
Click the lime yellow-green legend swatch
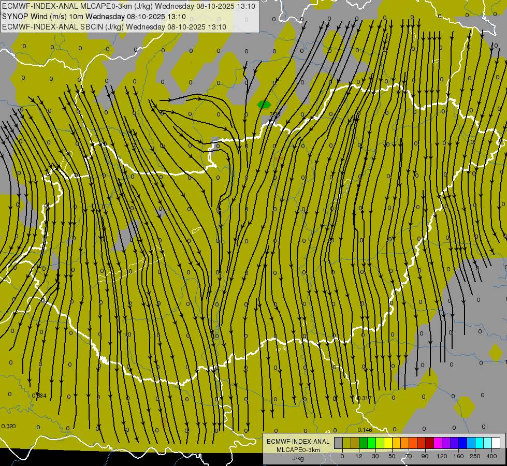(380, 443)
